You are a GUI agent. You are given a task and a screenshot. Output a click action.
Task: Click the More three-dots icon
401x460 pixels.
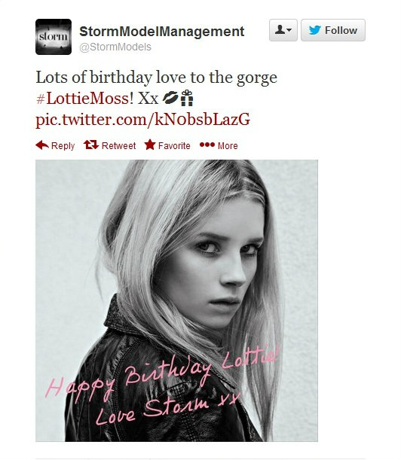(x=207, y=145)
